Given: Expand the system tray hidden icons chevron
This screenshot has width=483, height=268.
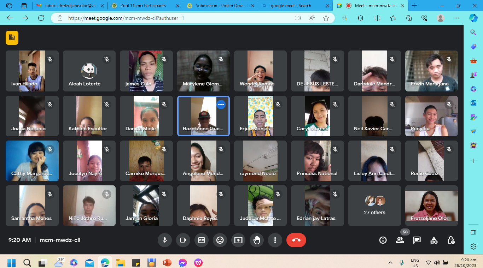Looking at the screenshot, I should click(390, 263).
